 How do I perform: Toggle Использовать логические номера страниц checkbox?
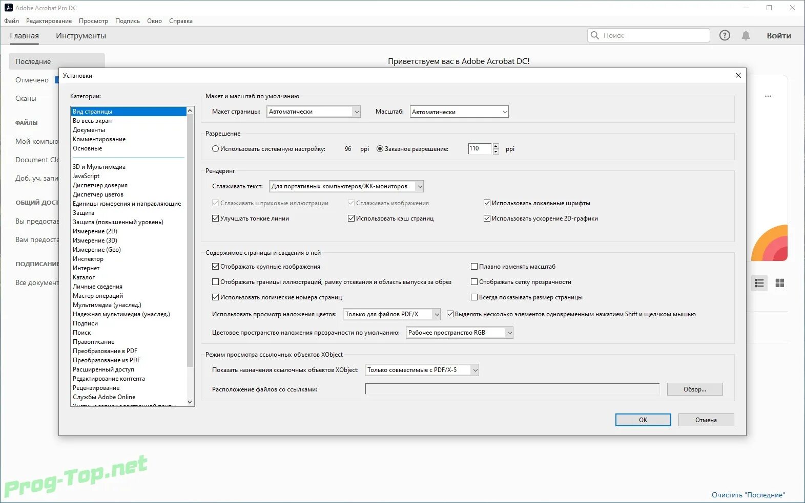215,297
